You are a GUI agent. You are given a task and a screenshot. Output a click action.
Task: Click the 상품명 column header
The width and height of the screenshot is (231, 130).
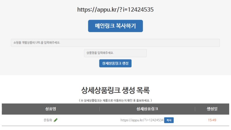coord(50,109)
